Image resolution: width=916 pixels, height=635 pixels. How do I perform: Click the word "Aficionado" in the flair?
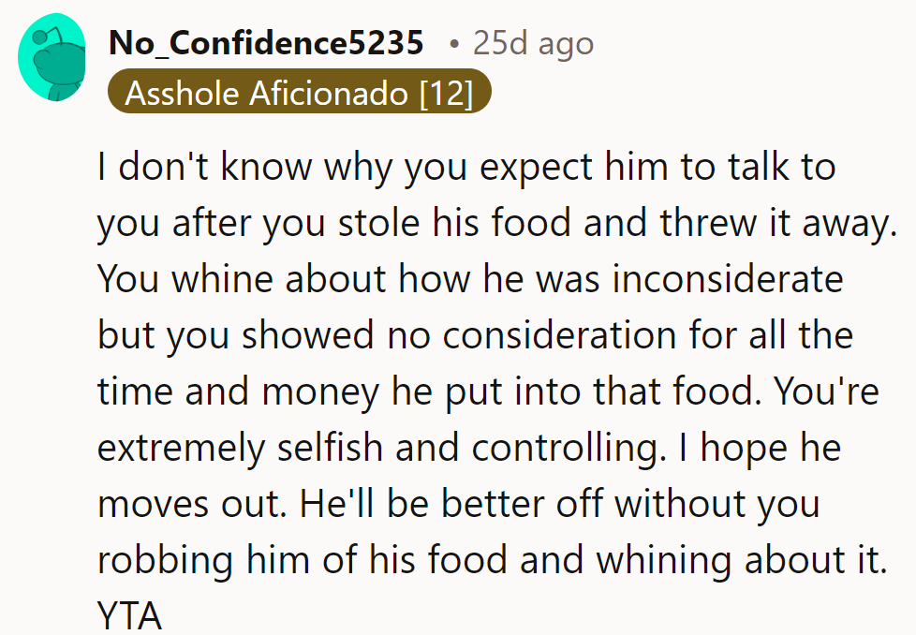(x=331, y=94)
